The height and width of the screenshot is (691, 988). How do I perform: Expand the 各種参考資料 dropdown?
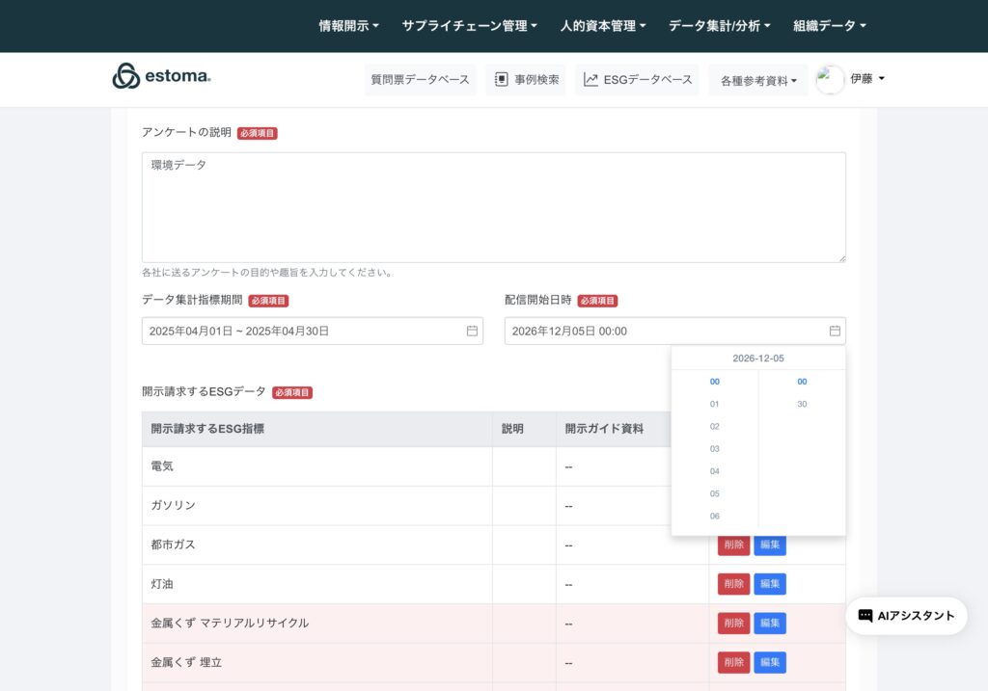758,81
